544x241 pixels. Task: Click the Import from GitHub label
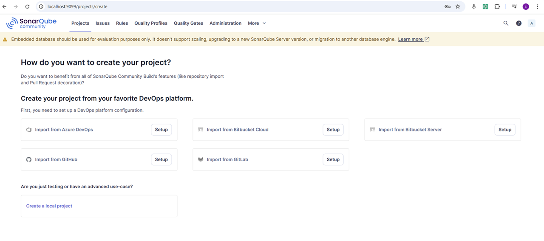pos(56,159)
